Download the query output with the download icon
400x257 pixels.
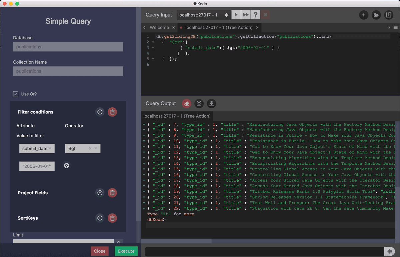(211, 104)
